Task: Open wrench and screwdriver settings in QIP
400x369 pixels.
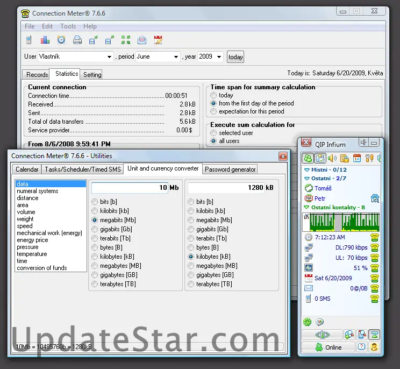Action: [369, 158]
